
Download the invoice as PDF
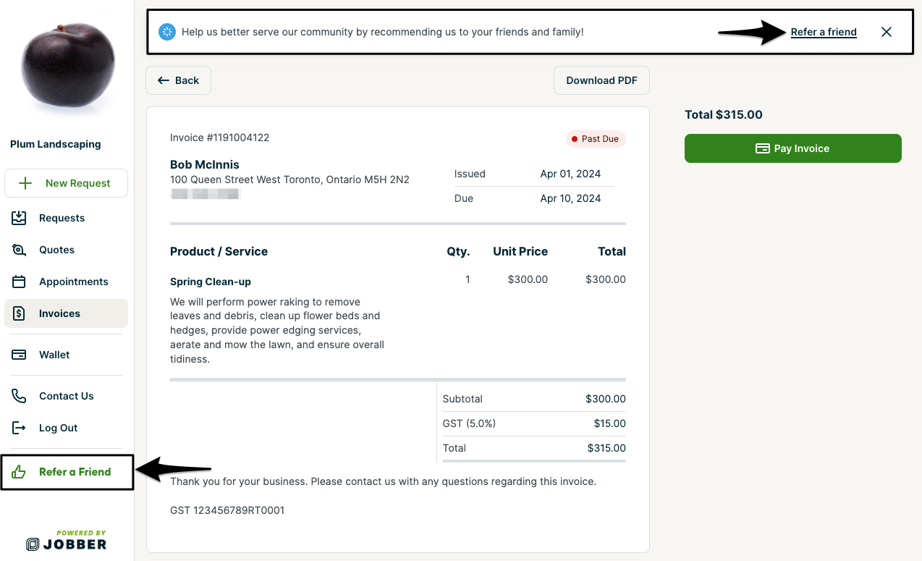(601, 80)
